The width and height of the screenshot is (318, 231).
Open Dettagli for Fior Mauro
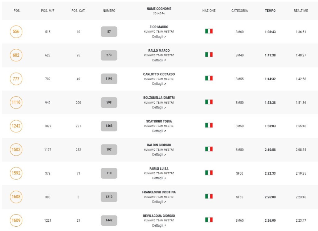tap(159, 37)
